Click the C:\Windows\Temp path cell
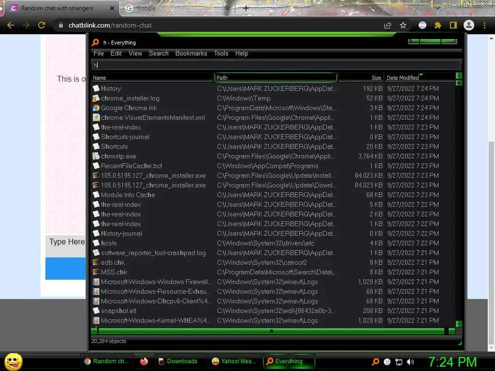 [x=244, y=99]
